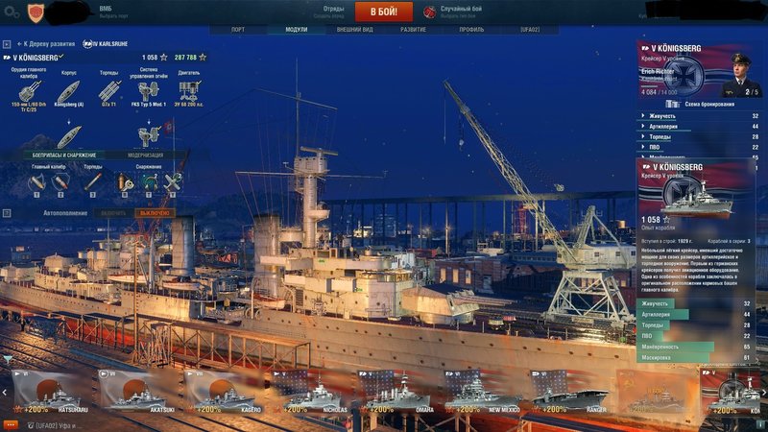Screen dimensions: 768x432
Task: Click the random battle type icon
Action: click(x=429, y=12)
